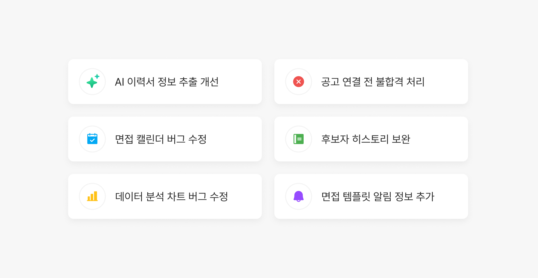The height and width of the screenshot is (278, 538).
Task: Click the red X circle icon
Action: click(x=298, y=82)
